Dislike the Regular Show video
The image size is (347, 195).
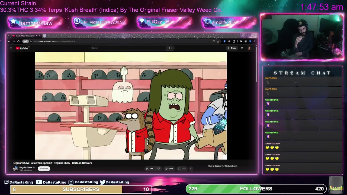(159, 169)
